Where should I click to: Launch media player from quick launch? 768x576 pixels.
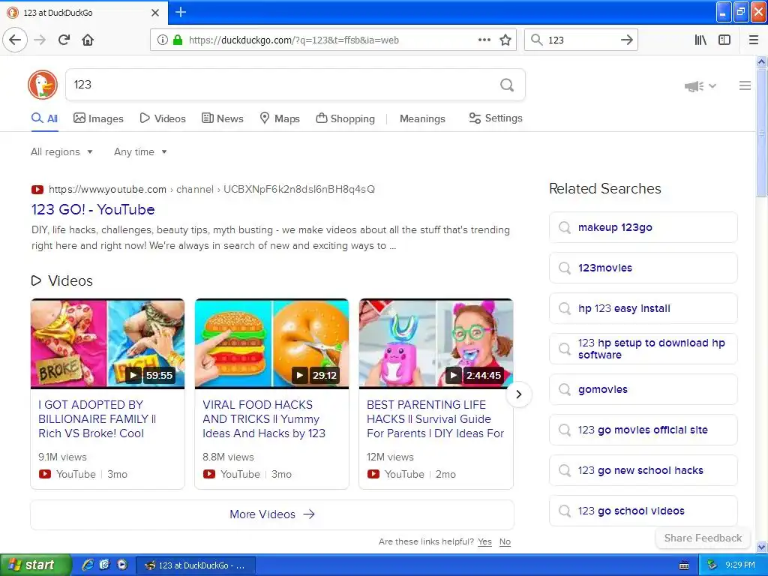click(x=122, y=565)
